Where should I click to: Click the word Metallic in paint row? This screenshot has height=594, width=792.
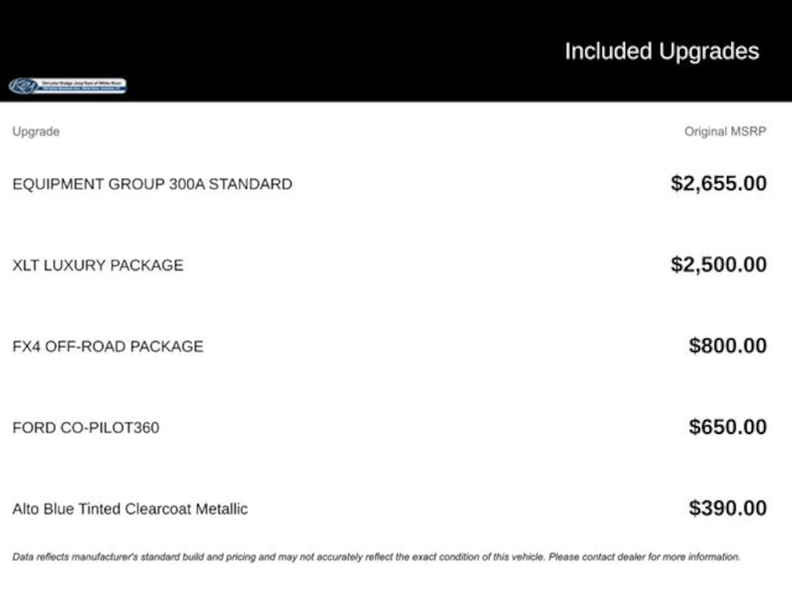[221, 509]
